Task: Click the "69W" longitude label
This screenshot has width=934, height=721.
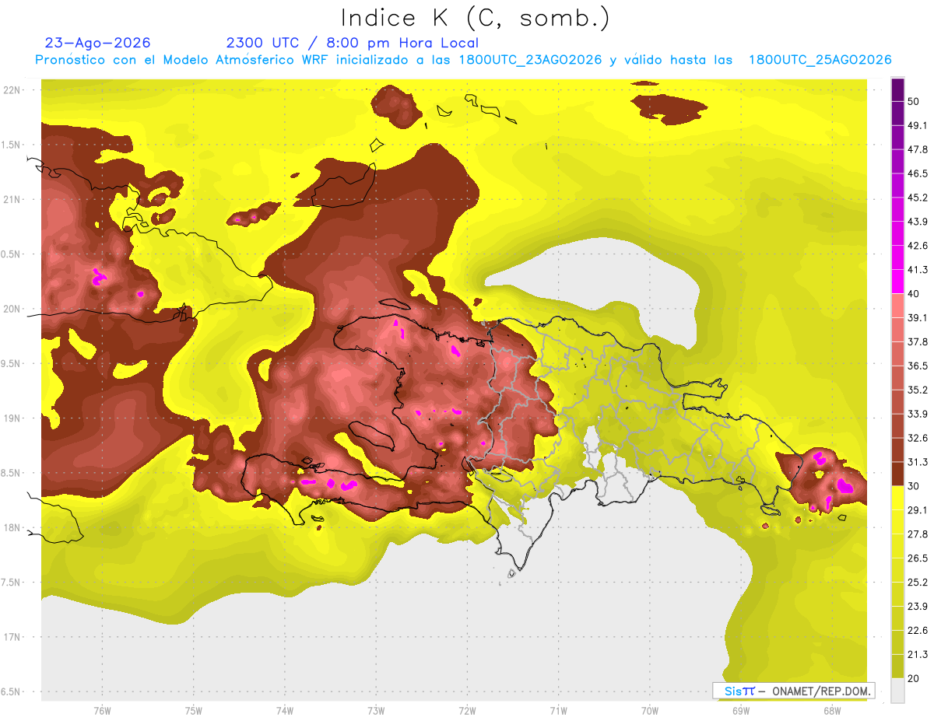Action: (x=740, y=711)
